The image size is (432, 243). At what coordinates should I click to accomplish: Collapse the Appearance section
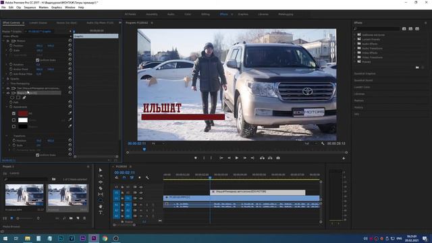pos(7,107)
